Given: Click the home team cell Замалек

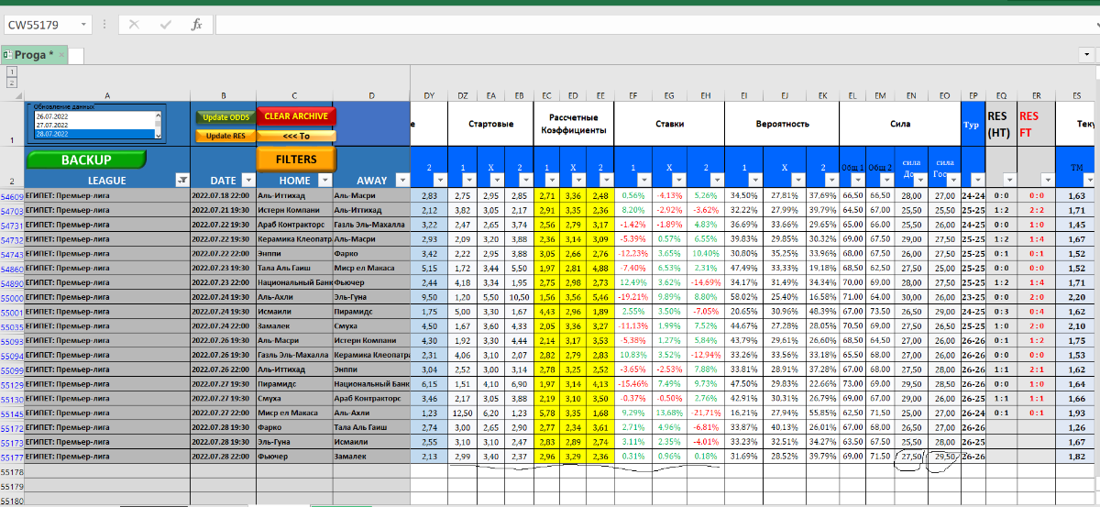Looking at the screenshot, I should 294,326.
